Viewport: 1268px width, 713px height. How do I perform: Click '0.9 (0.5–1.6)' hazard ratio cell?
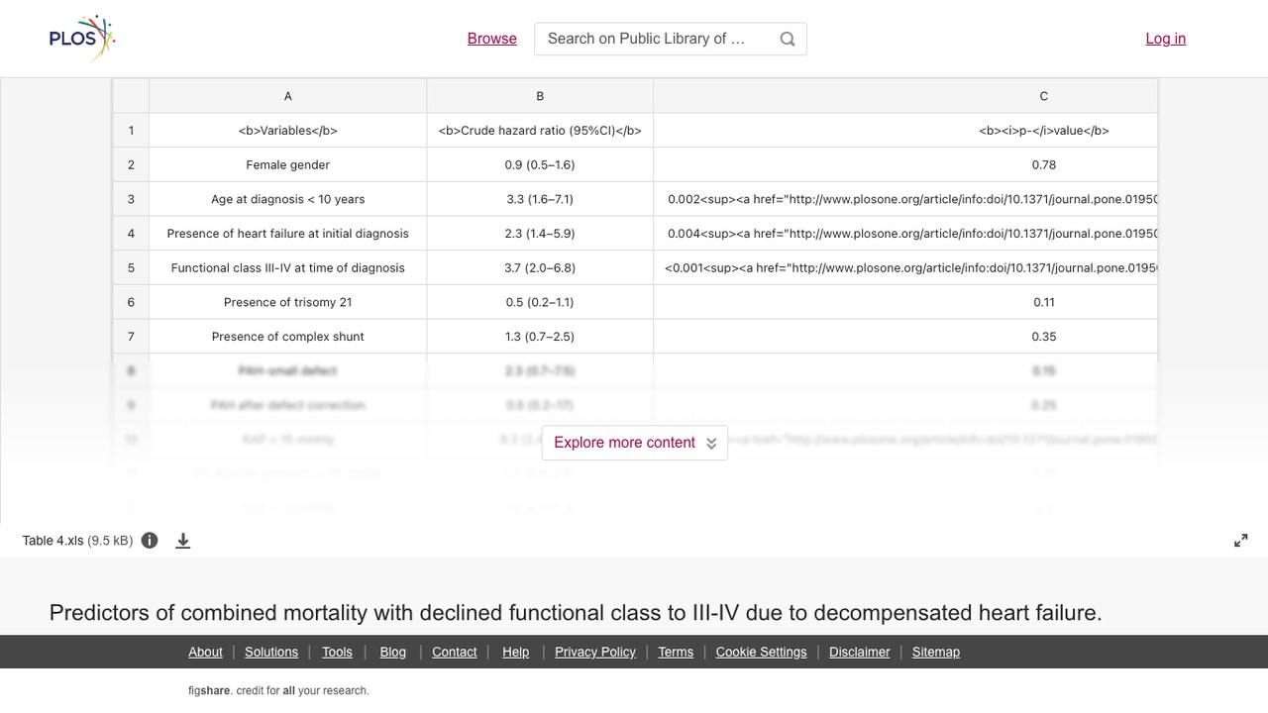click(540, 164)
